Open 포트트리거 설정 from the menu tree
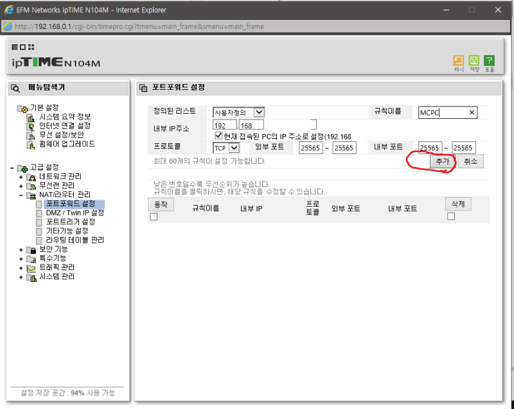 (x=71, y=222)
